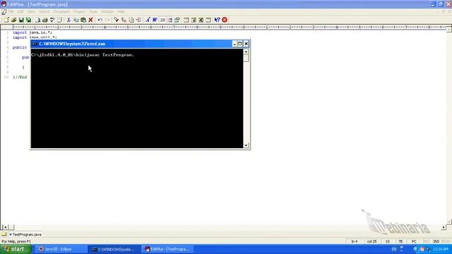Select the TestProgram.java document tab
This screenshot has width=452, height=254.
pos(25,234)
